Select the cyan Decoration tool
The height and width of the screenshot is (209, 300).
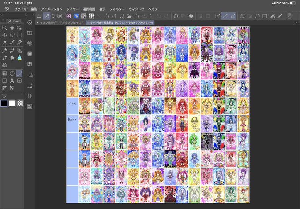19,58
